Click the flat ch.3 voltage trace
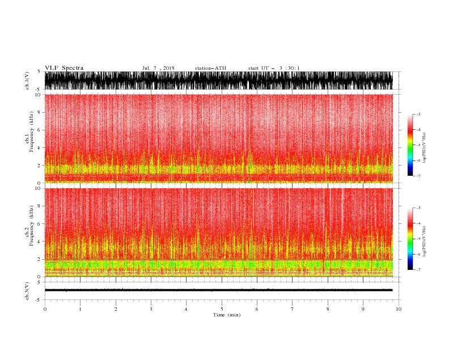The image size is (449, 347). point(218,290)
